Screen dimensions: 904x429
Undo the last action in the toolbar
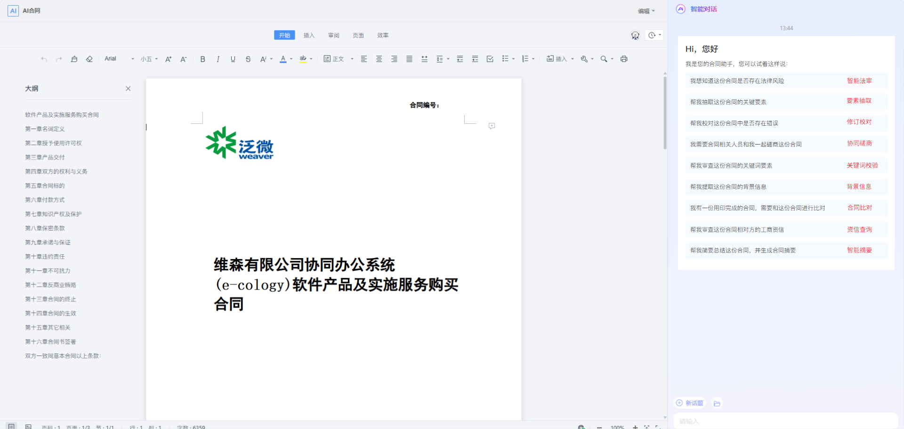point(44,59)
